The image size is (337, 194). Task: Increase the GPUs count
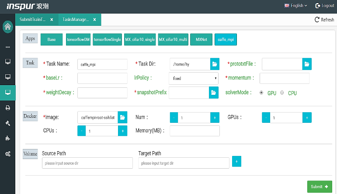(x=307, y=118)
